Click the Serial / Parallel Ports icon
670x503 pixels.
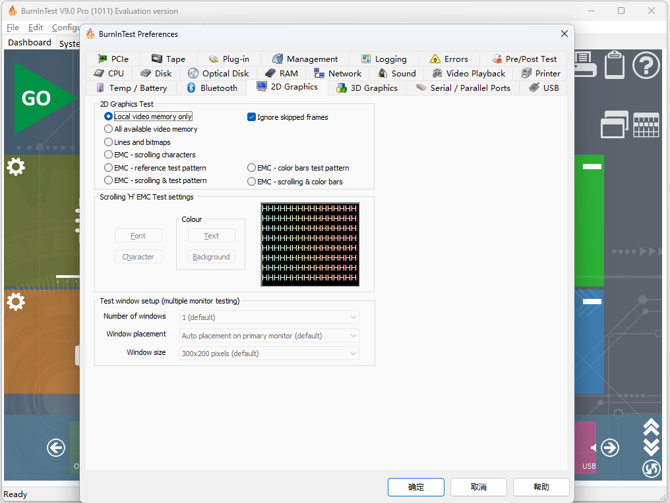[421, 88]
